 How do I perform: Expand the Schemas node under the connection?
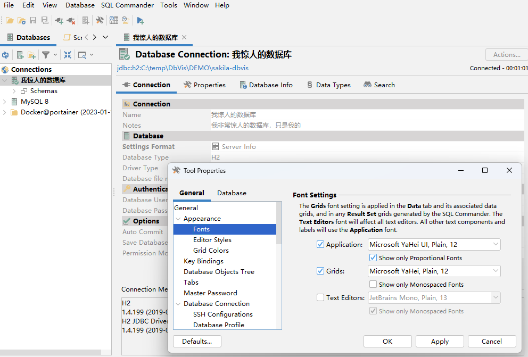pos(14,90)
